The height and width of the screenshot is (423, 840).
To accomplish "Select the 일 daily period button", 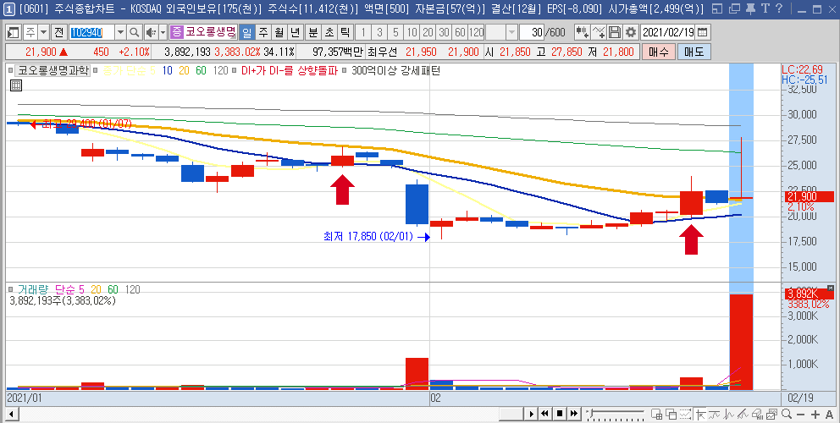I will pos(247,33).
